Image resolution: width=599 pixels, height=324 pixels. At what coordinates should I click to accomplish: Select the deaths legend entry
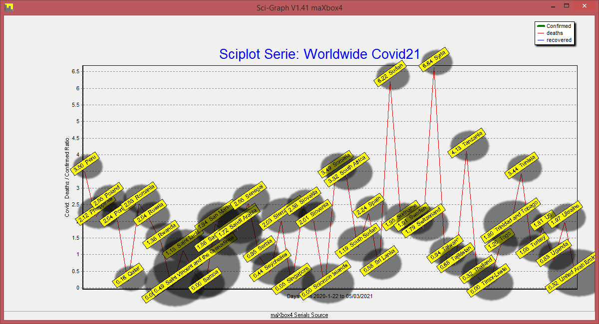coord(555,33)
